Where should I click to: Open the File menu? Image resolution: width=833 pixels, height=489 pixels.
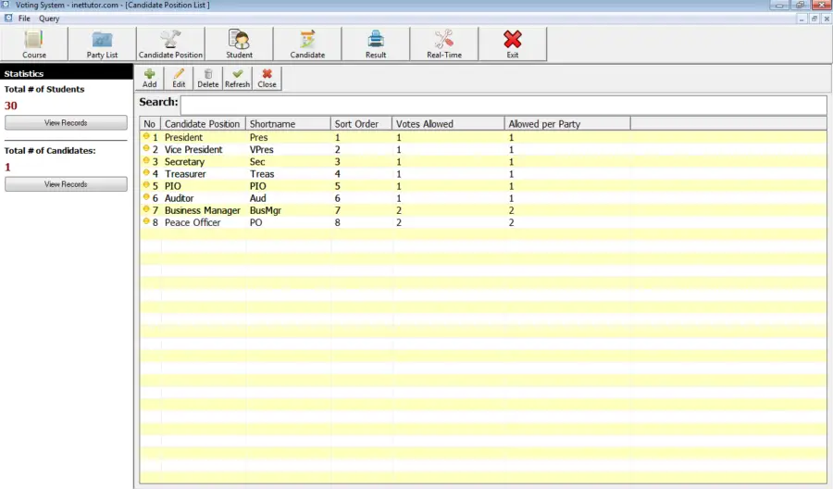point(24,19)
